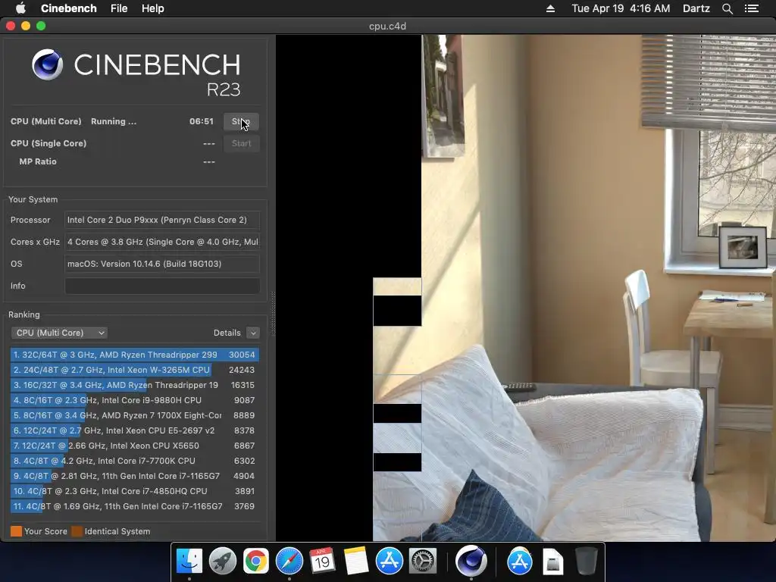This screenshot has width=776, height=582.
Task: Open the CPU (Multi Core) ranking dropdown
Action: click(x=59, y=333)
